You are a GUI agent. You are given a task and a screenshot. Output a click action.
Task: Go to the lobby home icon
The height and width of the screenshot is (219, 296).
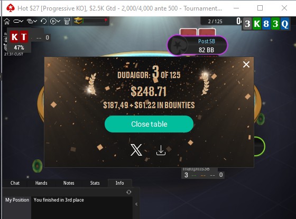pos(7,21)
